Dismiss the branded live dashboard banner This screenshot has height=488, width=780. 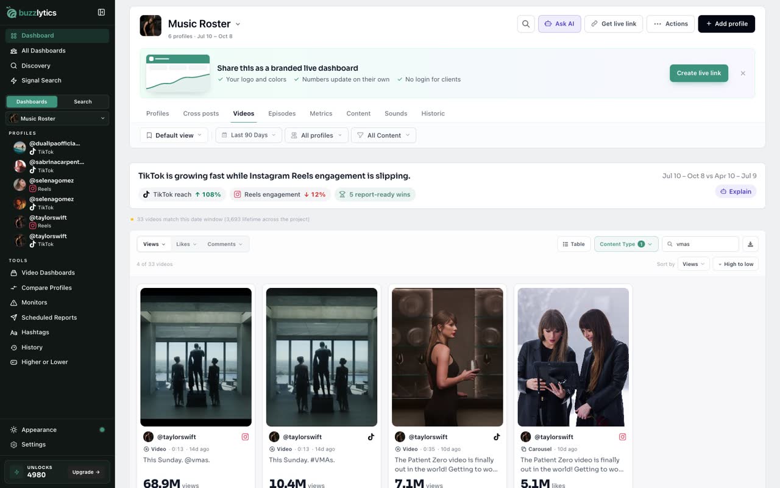[x=743, y=73]
